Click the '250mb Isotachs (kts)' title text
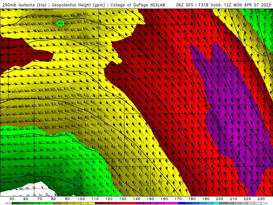The height and width of the screenshot is (205, 273). point(24,5)
